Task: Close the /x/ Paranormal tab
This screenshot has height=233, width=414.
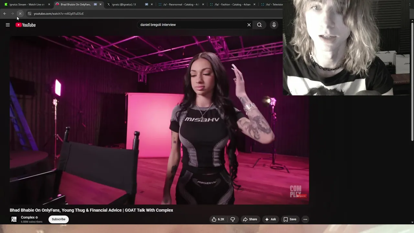Action: click(x=203, y=5)
